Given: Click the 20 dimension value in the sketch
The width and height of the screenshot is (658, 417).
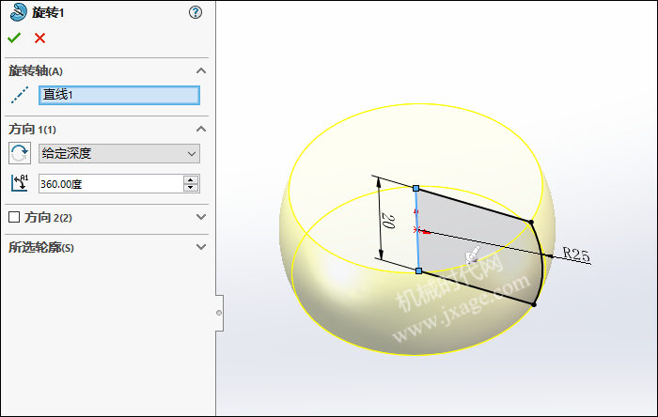Looking at the screenshot, I should [x=388, y=222].
